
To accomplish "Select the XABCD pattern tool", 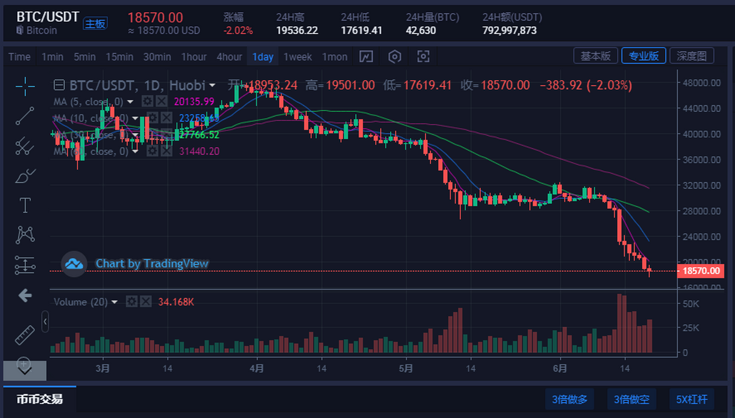I will tap(25, 235).
